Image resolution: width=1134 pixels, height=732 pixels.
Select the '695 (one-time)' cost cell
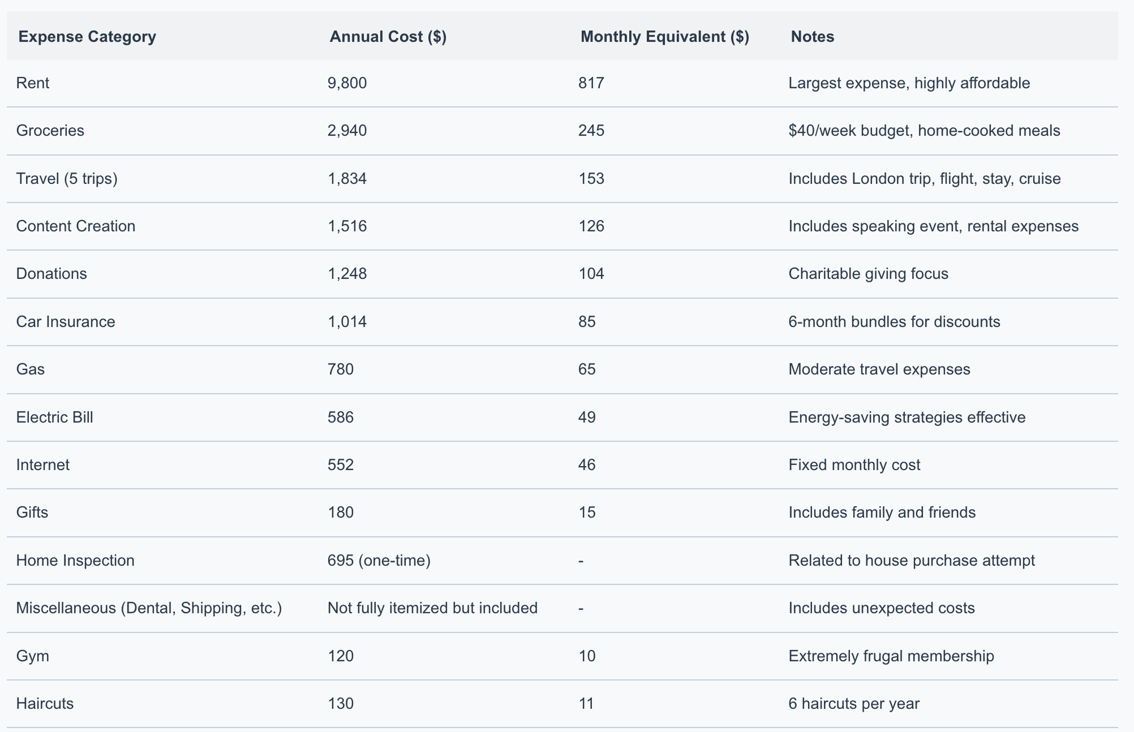(379, 561)
